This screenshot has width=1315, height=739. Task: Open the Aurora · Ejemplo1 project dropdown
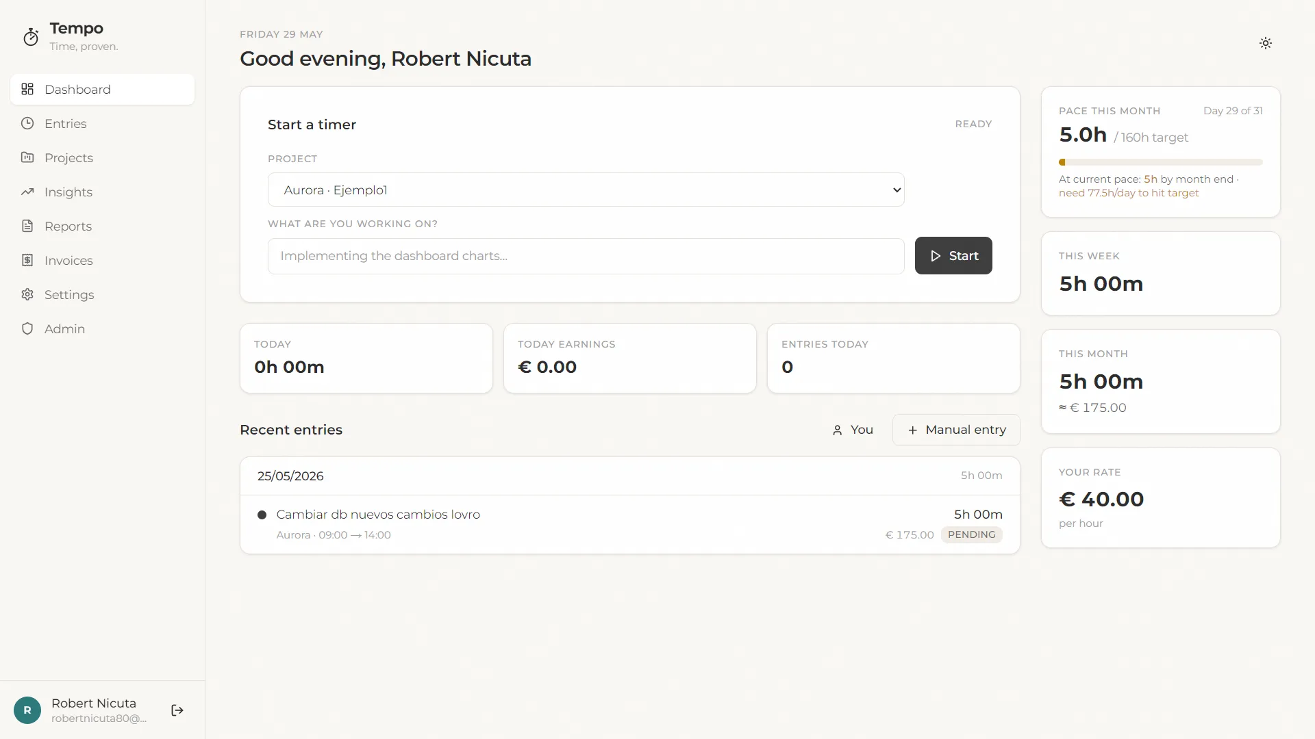point(586,190)
